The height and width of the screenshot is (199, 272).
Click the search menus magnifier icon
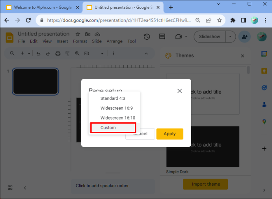(12, 53)
